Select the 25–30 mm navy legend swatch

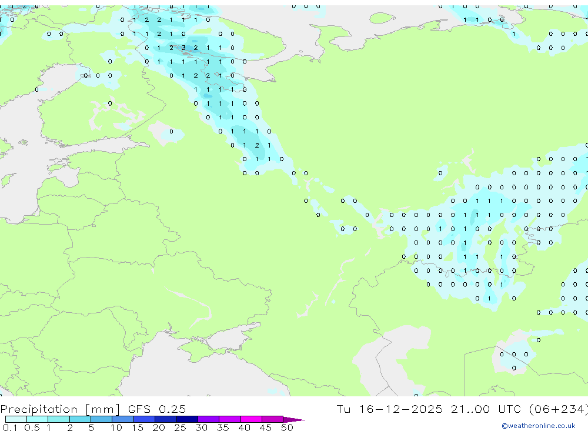click(x=187, y=419)
